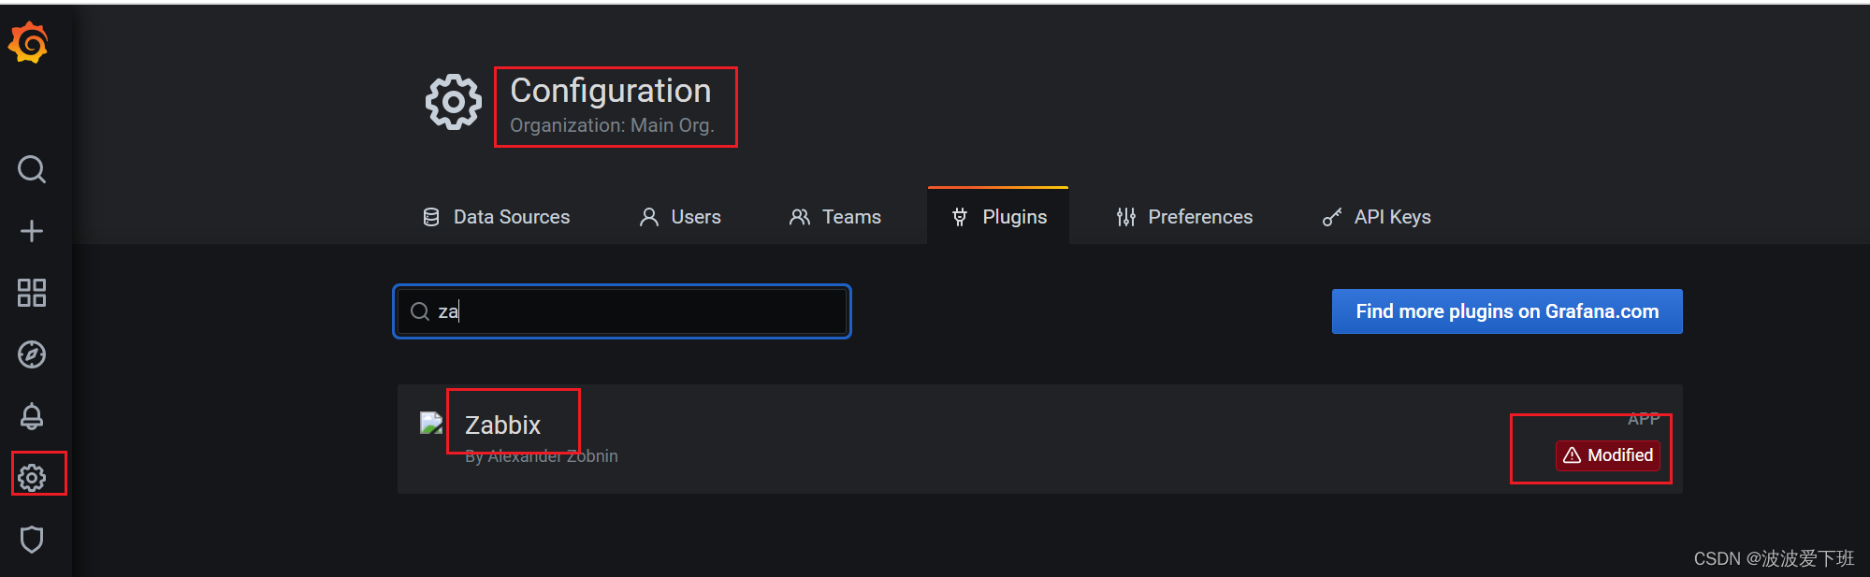
Task: Open the Configuration gear in sidebar
Action: (x=32, y=478)
